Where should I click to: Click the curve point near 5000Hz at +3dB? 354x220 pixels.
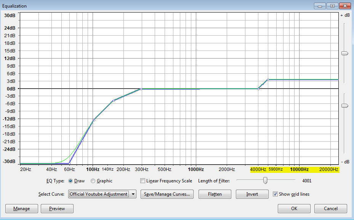(x=268, y=79)
